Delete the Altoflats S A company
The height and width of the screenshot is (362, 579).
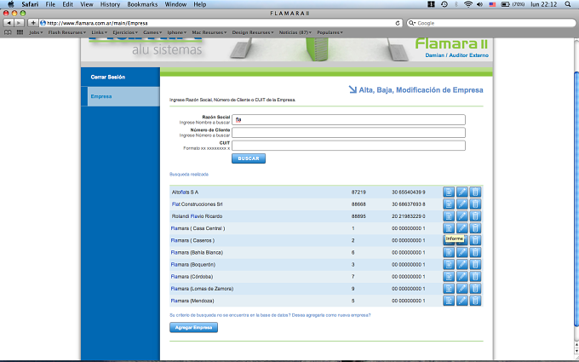pos(475,192)
